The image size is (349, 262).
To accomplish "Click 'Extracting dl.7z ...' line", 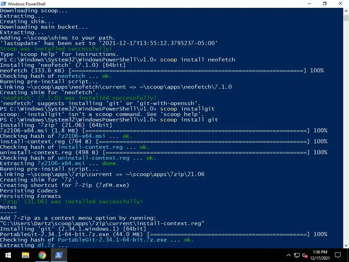I will [34, 245].
